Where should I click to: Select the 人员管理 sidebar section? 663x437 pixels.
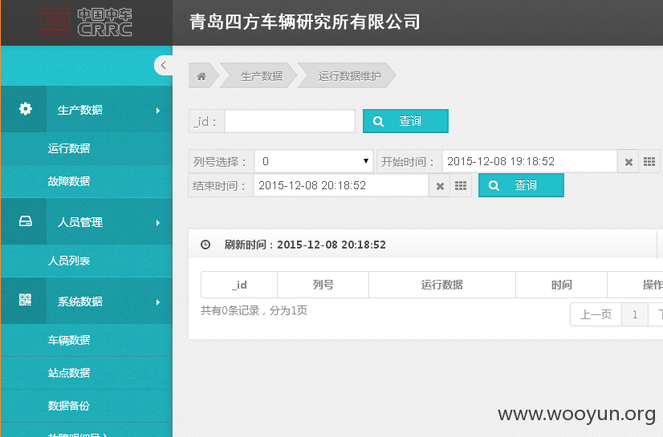[87, 222]
